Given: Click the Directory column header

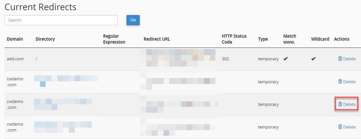Looking at the screenshot, I should click(x=45, y=39).
